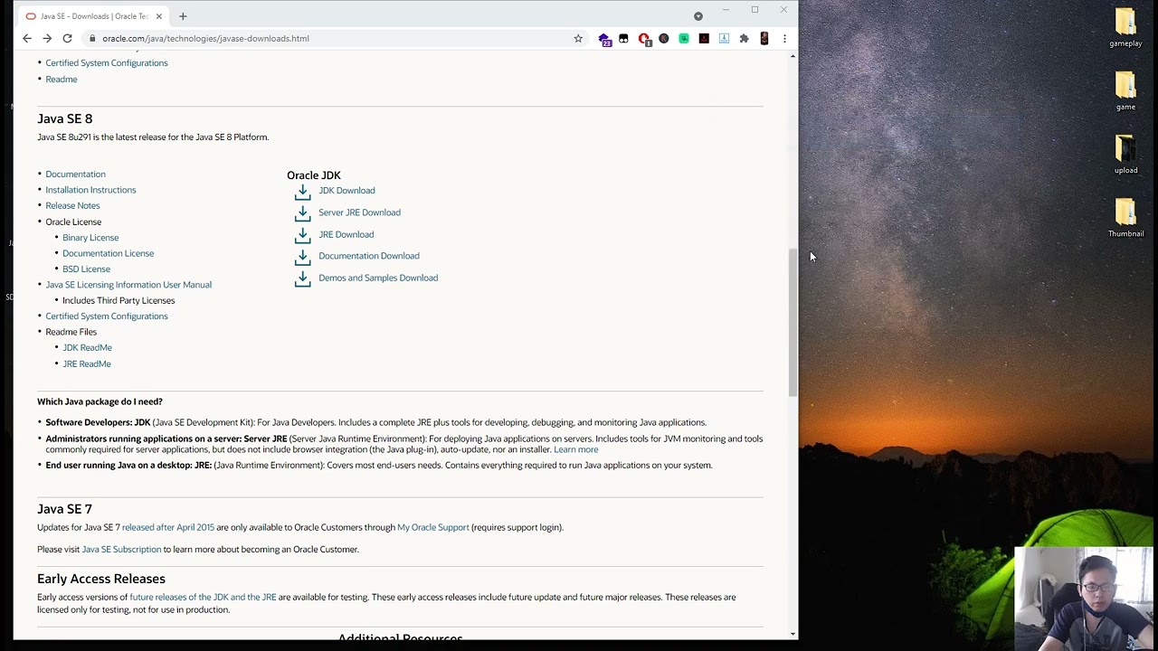Open the black mask extension icon

click(x=623, y=38)
